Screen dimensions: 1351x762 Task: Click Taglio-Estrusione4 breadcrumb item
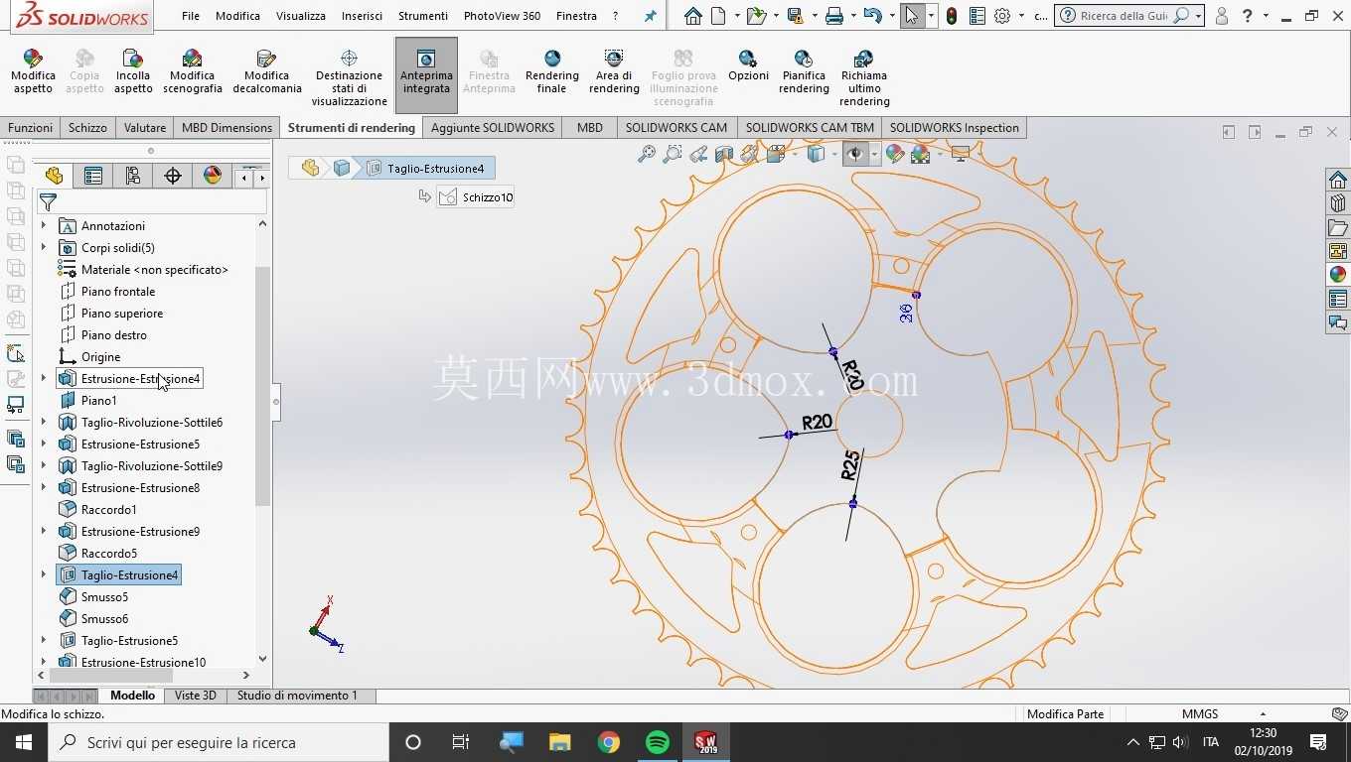click(x=425, y=169)
